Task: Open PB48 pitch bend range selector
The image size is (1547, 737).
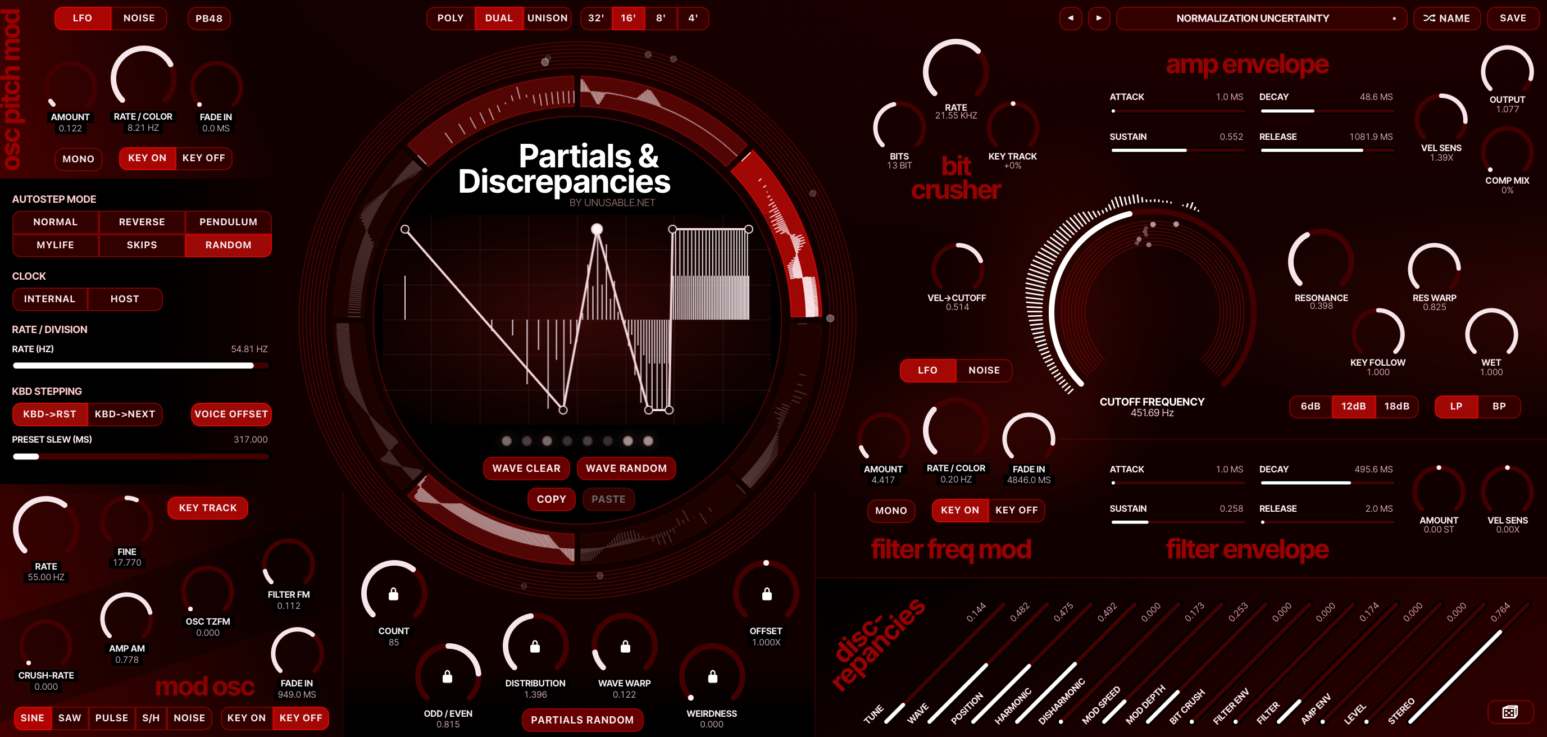Action: pos(208,18)
